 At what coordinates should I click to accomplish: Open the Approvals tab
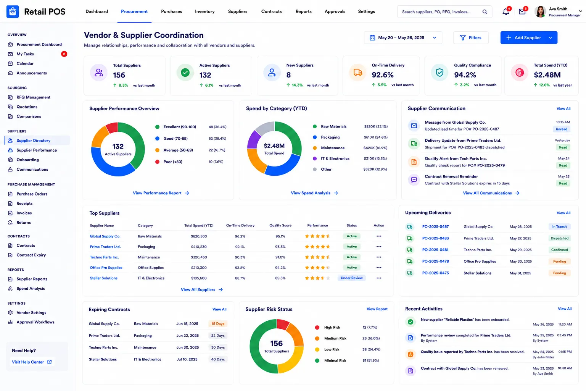coord(335,11)
